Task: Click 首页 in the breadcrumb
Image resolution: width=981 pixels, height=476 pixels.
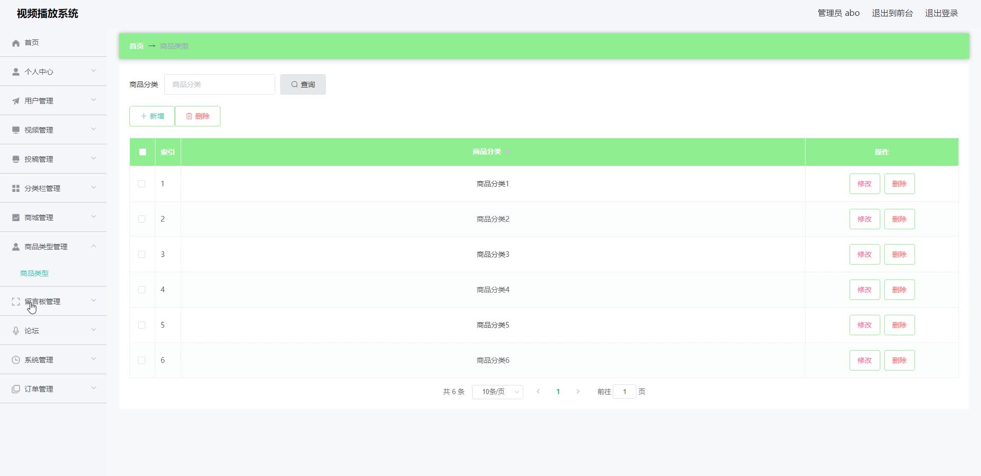Action: pos(137,46)
